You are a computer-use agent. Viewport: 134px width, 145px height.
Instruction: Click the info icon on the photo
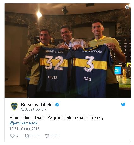[x=127, y=7]
